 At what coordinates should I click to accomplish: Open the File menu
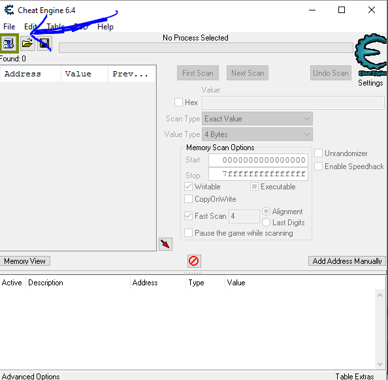point(9,27)
